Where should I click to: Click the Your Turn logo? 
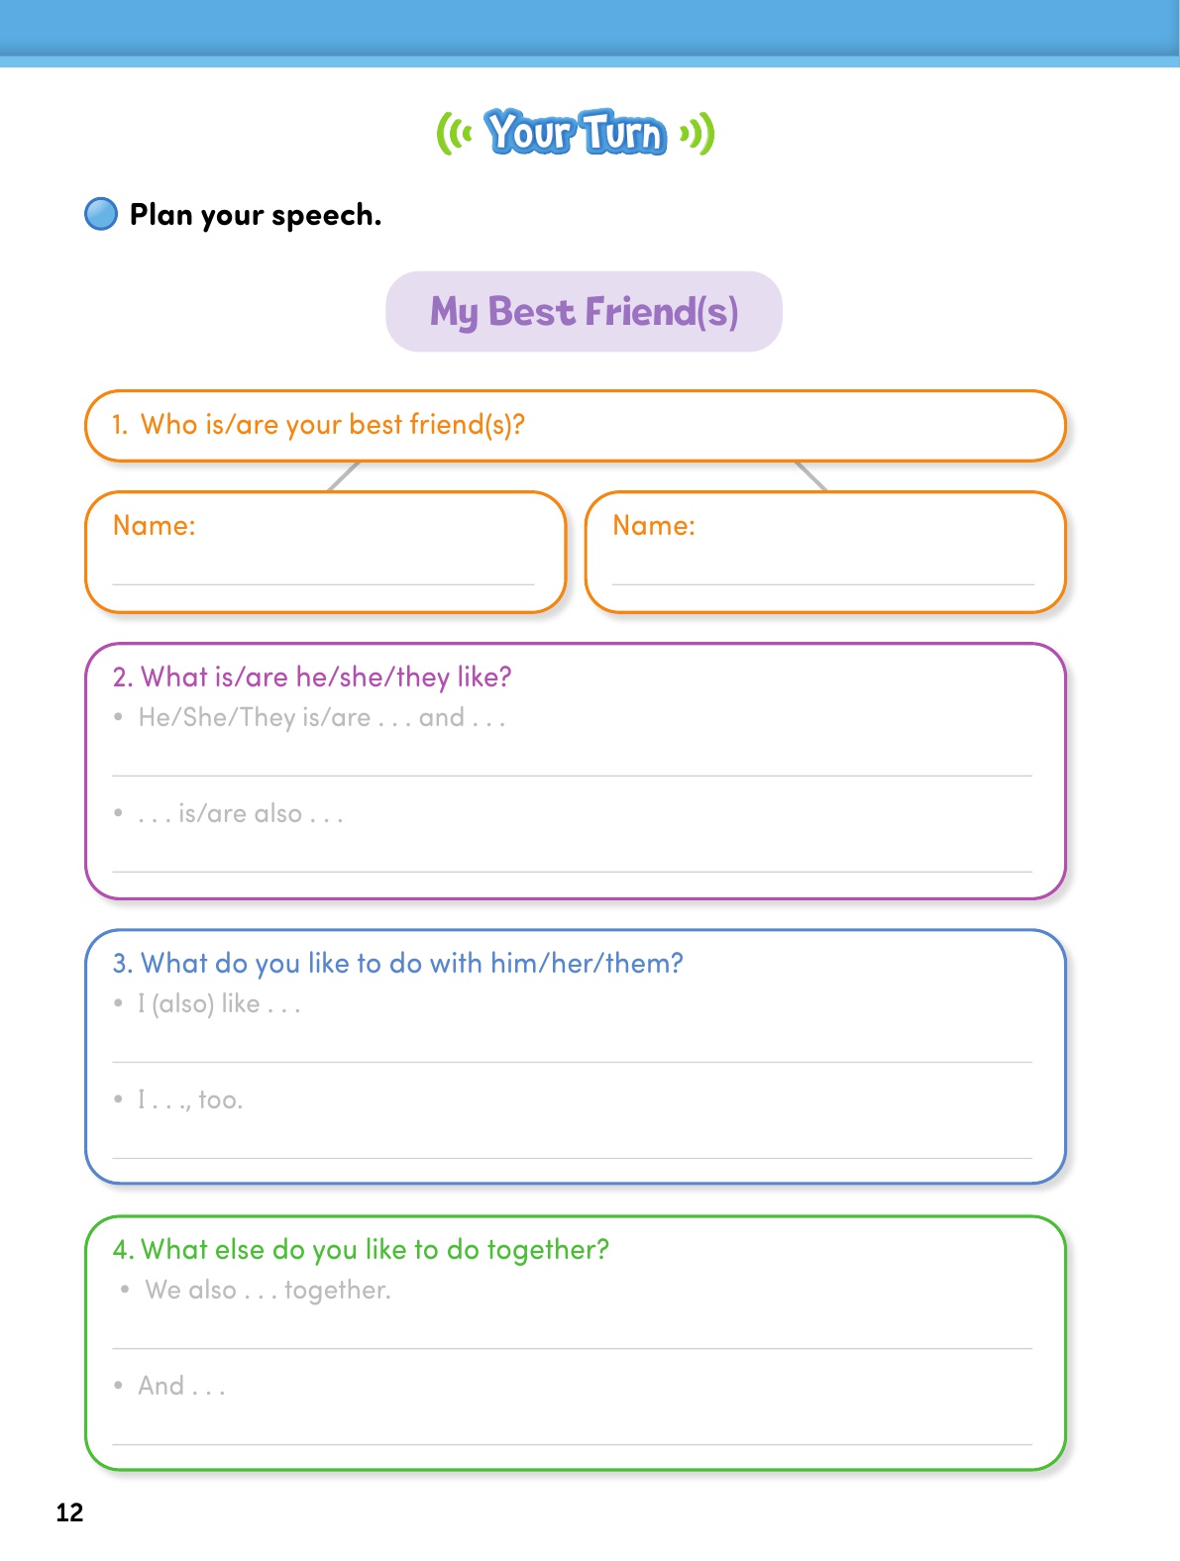tap(576, 133)
